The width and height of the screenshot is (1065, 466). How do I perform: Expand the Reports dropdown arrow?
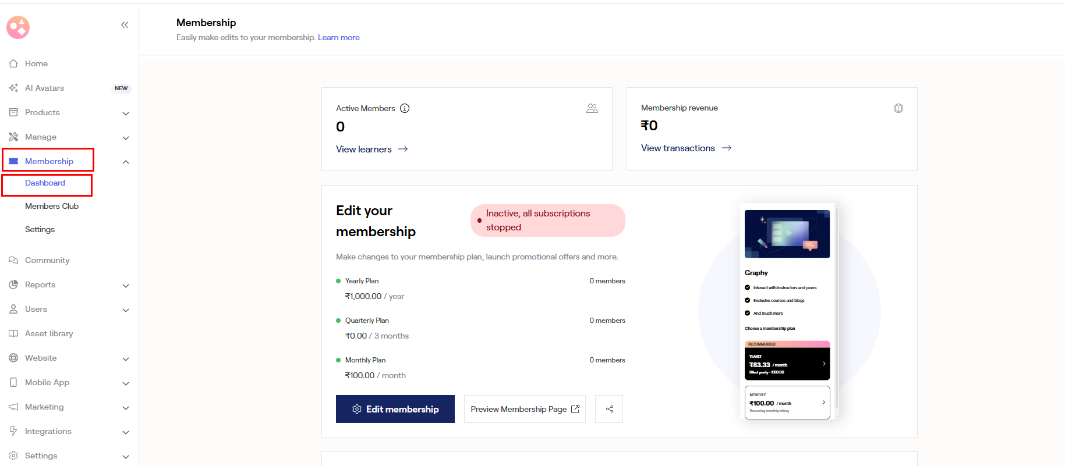tap(126, 285)
